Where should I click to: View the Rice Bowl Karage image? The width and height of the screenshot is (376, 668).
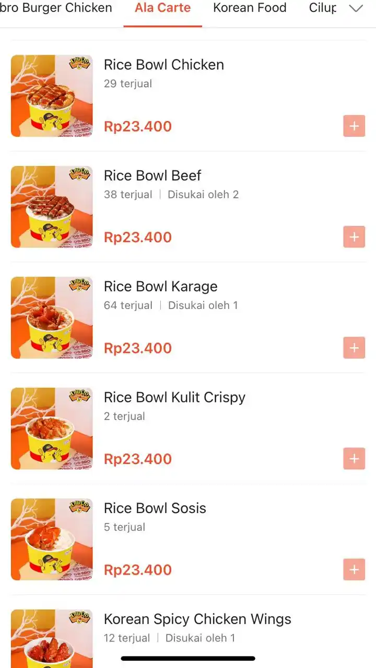pos(52,318)
